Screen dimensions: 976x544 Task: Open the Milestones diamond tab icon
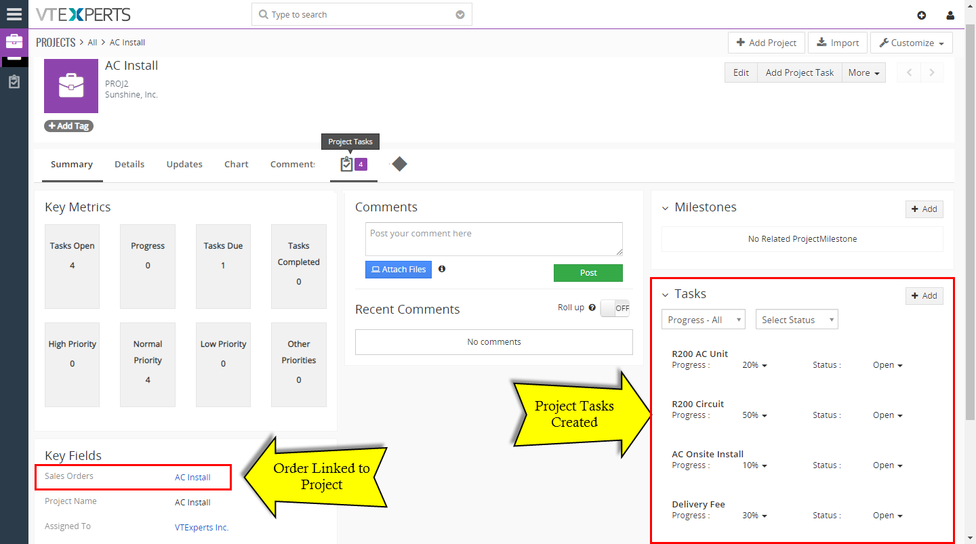(399, 164)
